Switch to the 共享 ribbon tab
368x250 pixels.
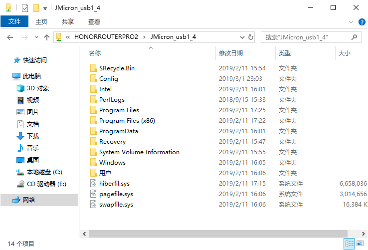click(x=68, y=21)
